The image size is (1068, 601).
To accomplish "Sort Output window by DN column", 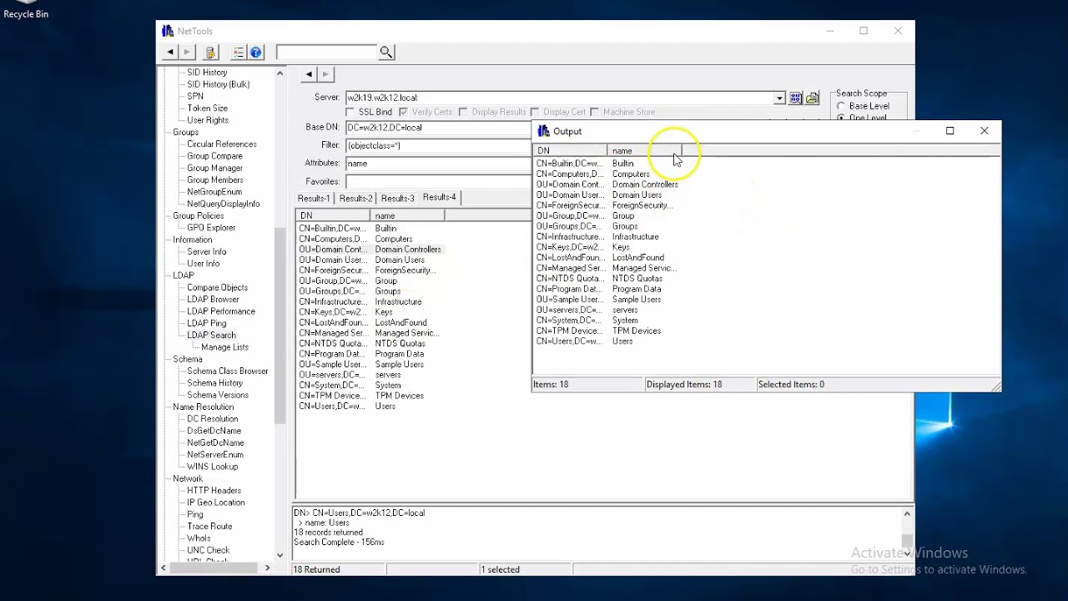I will click(x=570, y=151).
